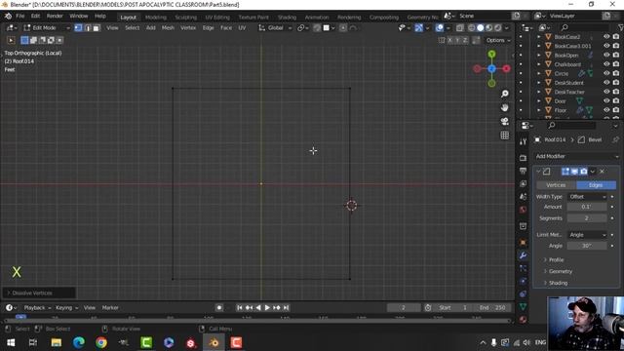Hide Chalkboard in viewport
624x351 pixels.
pos(606,64)
